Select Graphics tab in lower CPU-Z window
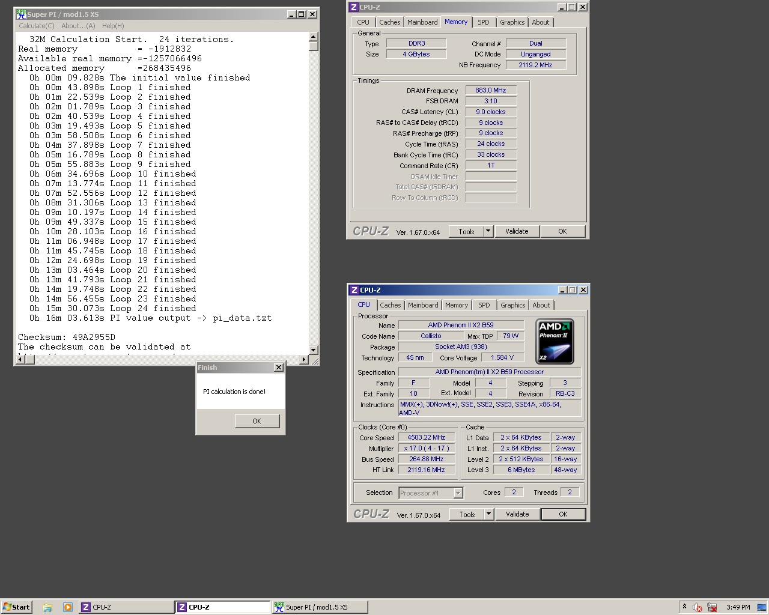Screen dimensions: 769x615 click(x=512, y=305)
